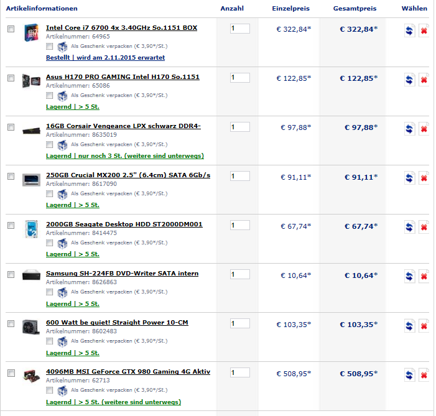Update the Samsung DVD-Writer row

click(x=409, y=276)
